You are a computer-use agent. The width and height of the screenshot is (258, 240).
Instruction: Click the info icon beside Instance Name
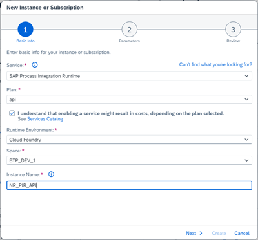pyautogui.click(x=51, y=174)
